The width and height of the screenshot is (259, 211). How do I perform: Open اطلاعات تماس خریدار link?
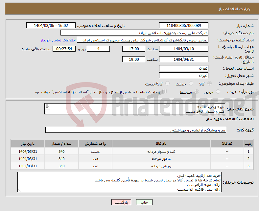(x=58, y=40)
